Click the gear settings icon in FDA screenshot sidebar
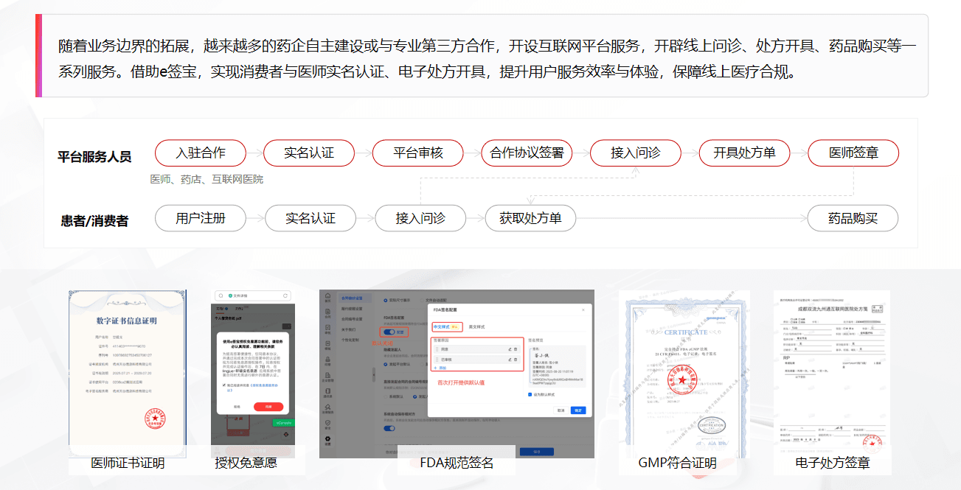Screen dimensions: 961x490 [x=327, y=438]
